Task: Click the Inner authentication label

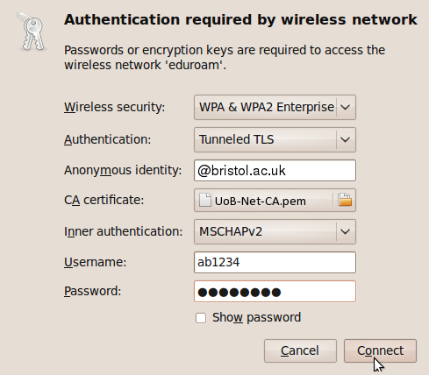Action: [124, 231]
